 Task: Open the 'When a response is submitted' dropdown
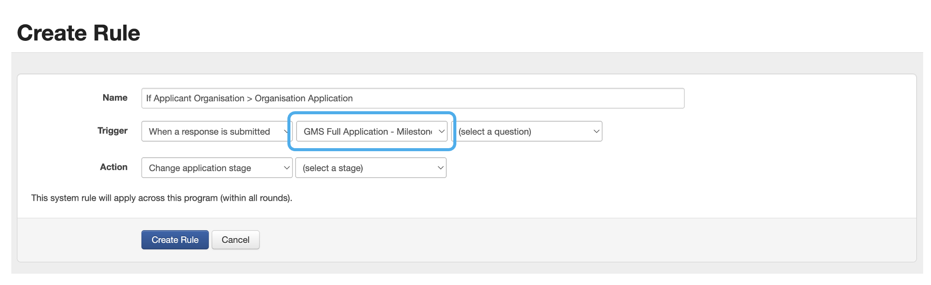click(213, 131)
